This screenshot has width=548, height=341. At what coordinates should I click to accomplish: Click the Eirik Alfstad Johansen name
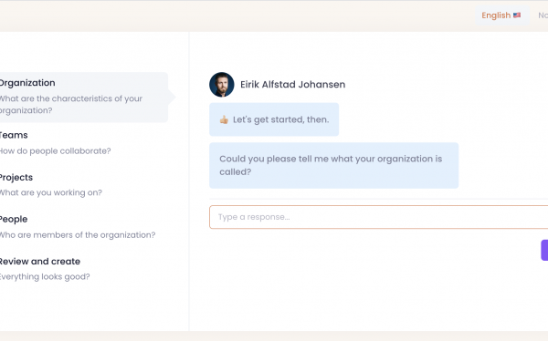click(x=293, y=85)
